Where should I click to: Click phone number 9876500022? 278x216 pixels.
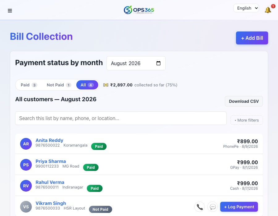click(x=48, y=145)
